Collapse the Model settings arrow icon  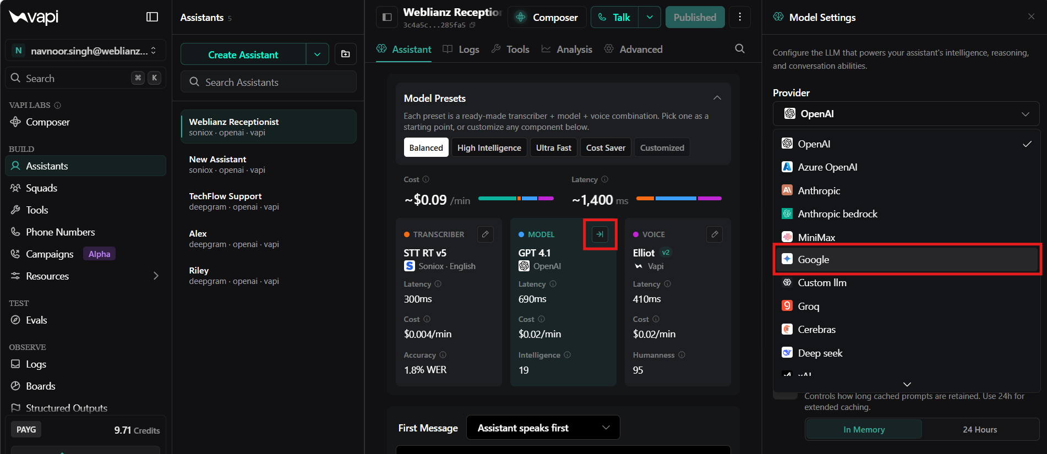[x=600, y=234]
